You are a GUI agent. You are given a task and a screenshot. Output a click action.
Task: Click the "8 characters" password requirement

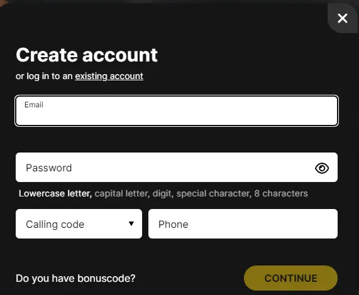coord(281,193)
